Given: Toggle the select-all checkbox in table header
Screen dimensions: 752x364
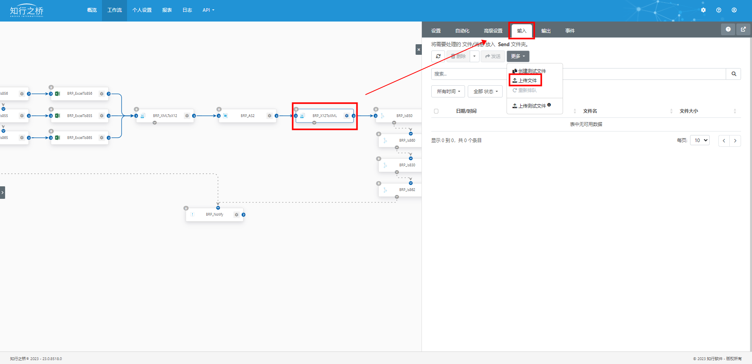Looking at the screenshot, I should (436, 111).
